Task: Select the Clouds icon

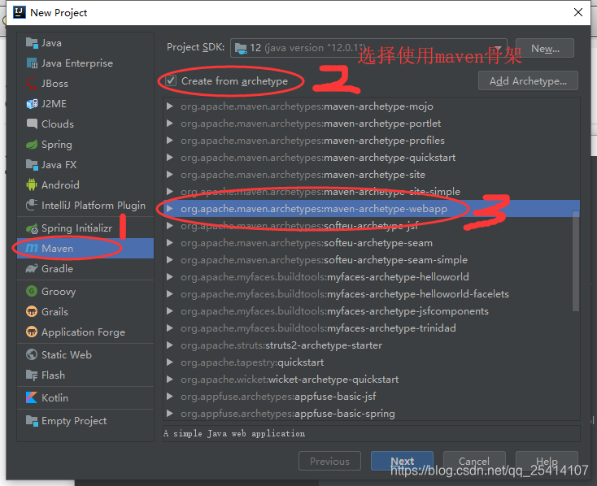Action: click(32, 124)
